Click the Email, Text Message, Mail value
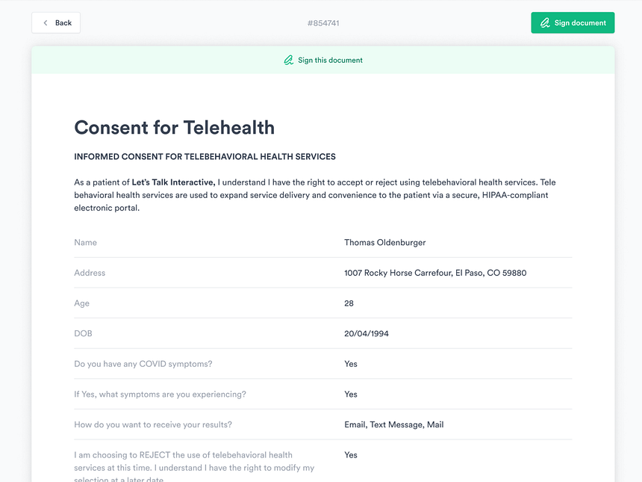The height and width of the screenshot is (482, 642). pos(393,424)
